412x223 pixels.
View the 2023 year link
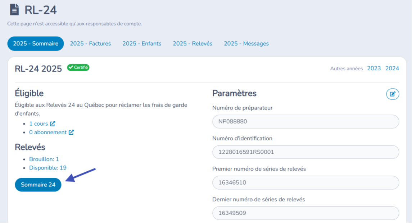point(374,68)
